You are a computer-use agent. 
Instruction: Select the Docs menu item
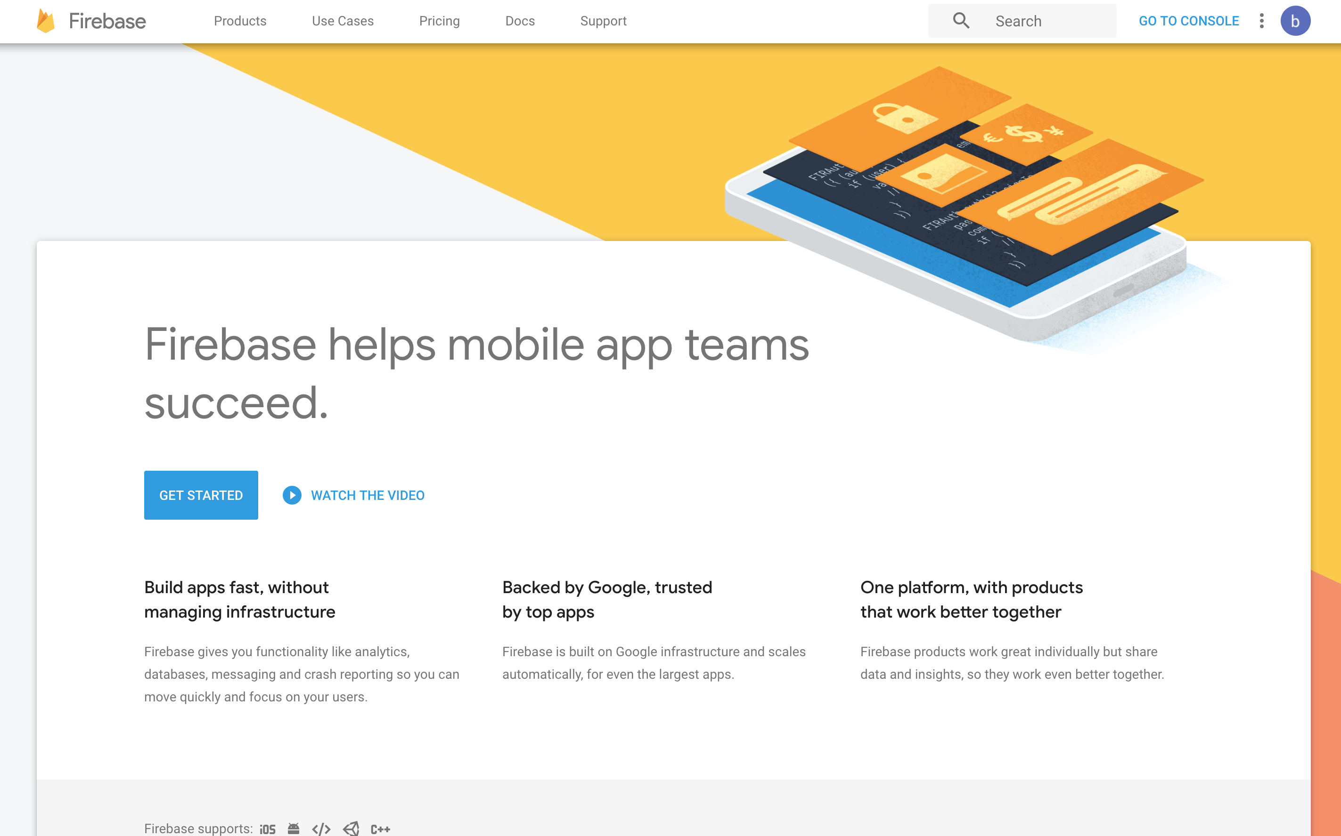(520, 20)
